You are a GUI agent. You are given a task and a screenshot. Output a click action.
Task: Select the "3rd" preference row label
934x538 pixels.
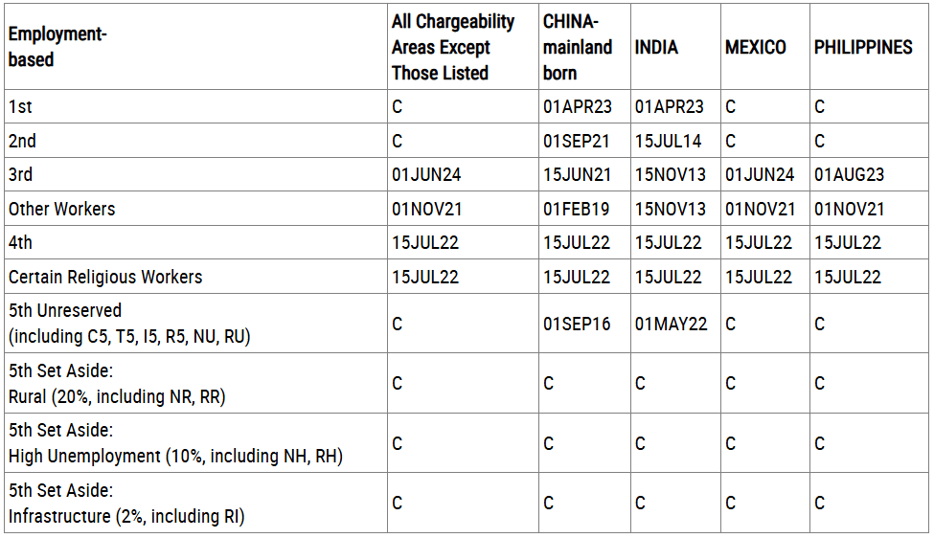pos(20,175)
